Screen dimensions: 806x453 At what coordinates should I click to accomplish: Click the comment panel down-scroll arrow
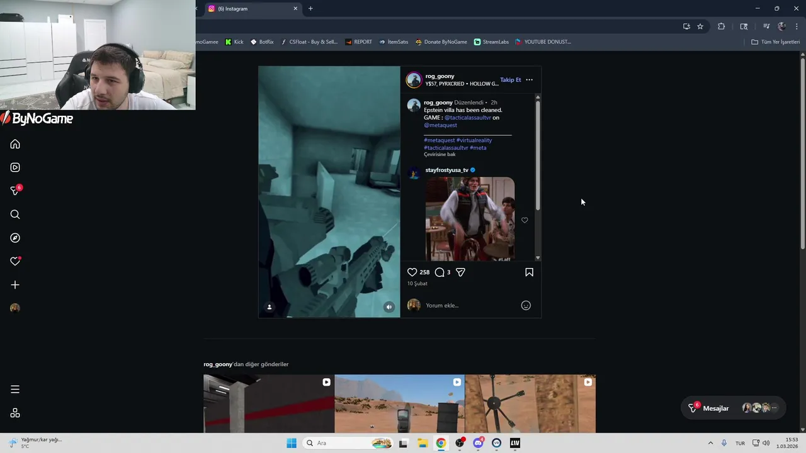tap(538, 258)
